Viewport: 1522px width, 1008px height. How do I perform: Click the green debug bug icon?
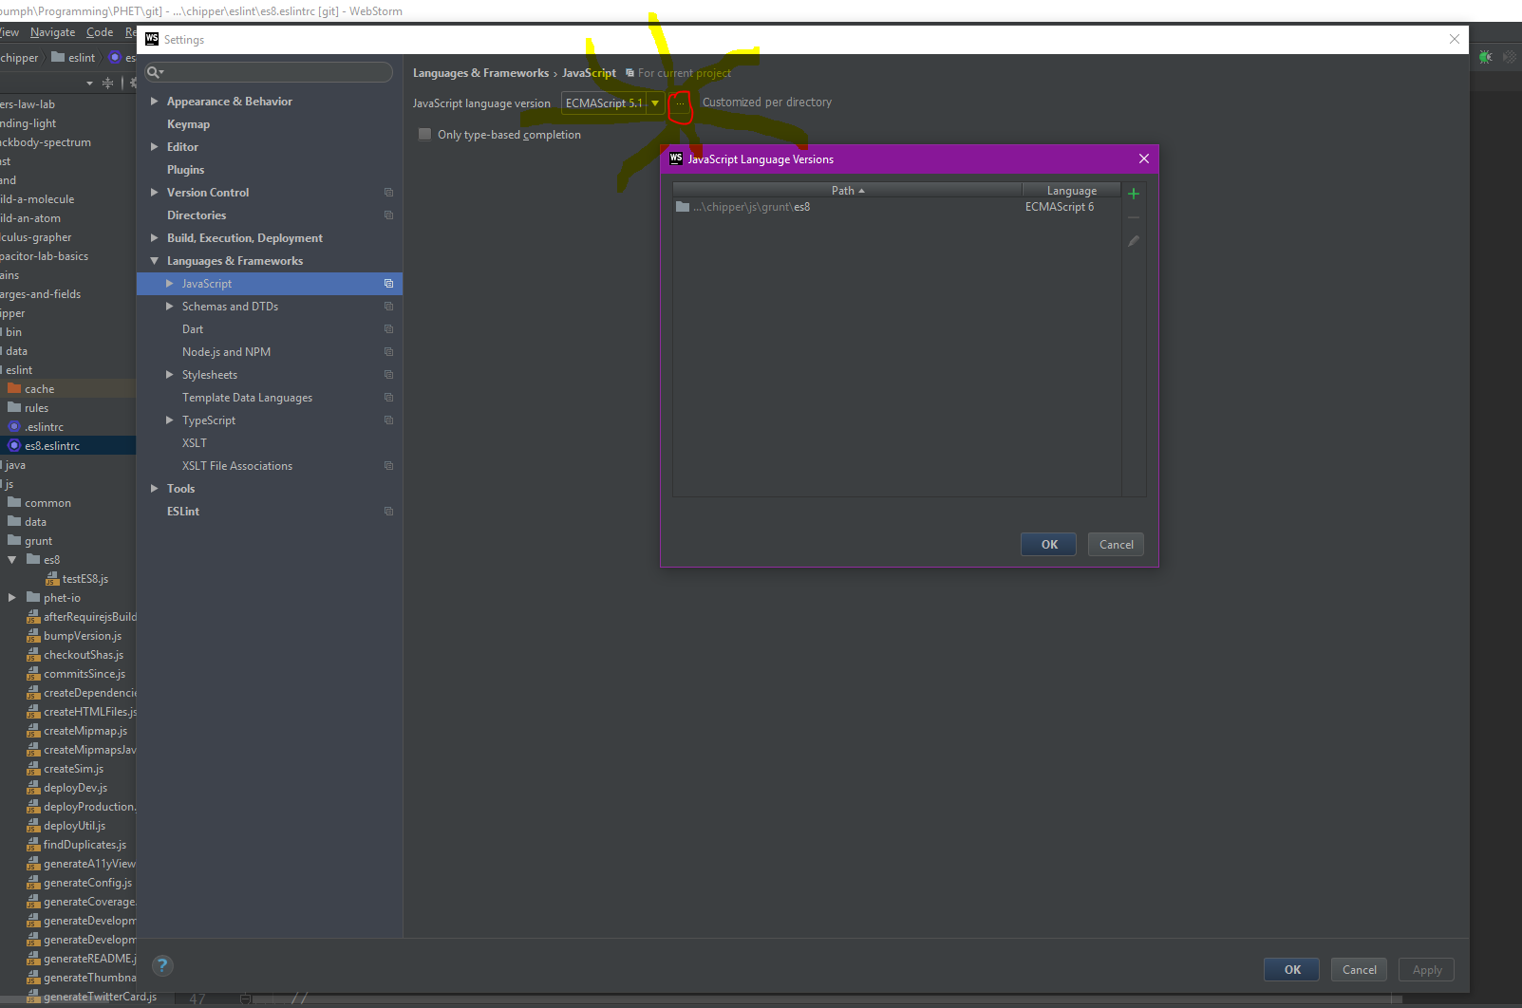[x=1484, y=56]
